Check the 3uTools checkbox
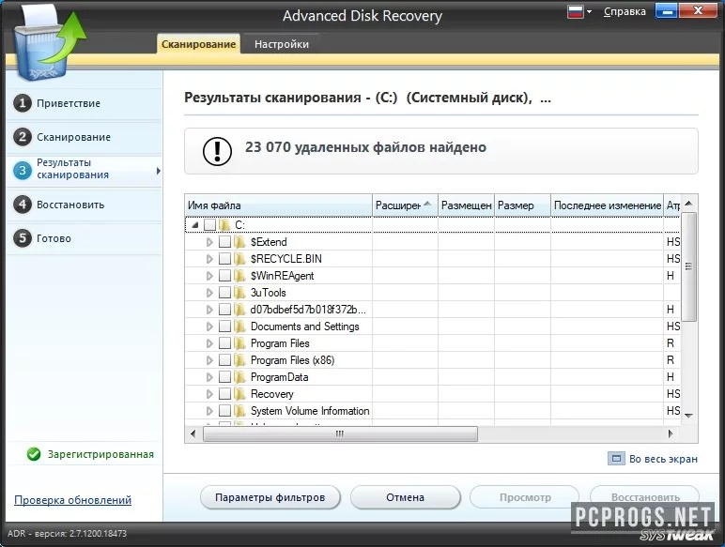Viewport: 725px width, 547px height. (x=224, y=293)
